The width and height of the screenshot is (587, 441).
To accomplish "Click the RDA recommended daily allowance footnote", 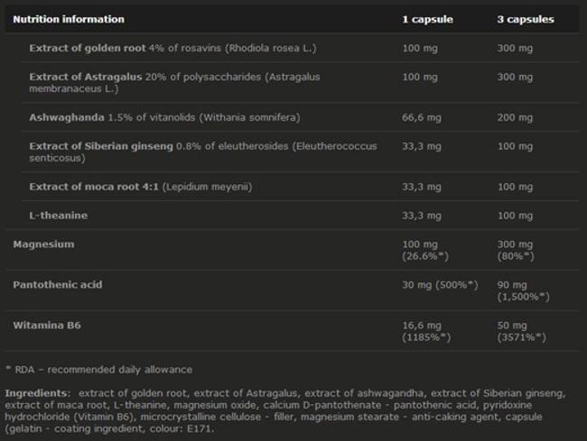I will coord(98,370).
